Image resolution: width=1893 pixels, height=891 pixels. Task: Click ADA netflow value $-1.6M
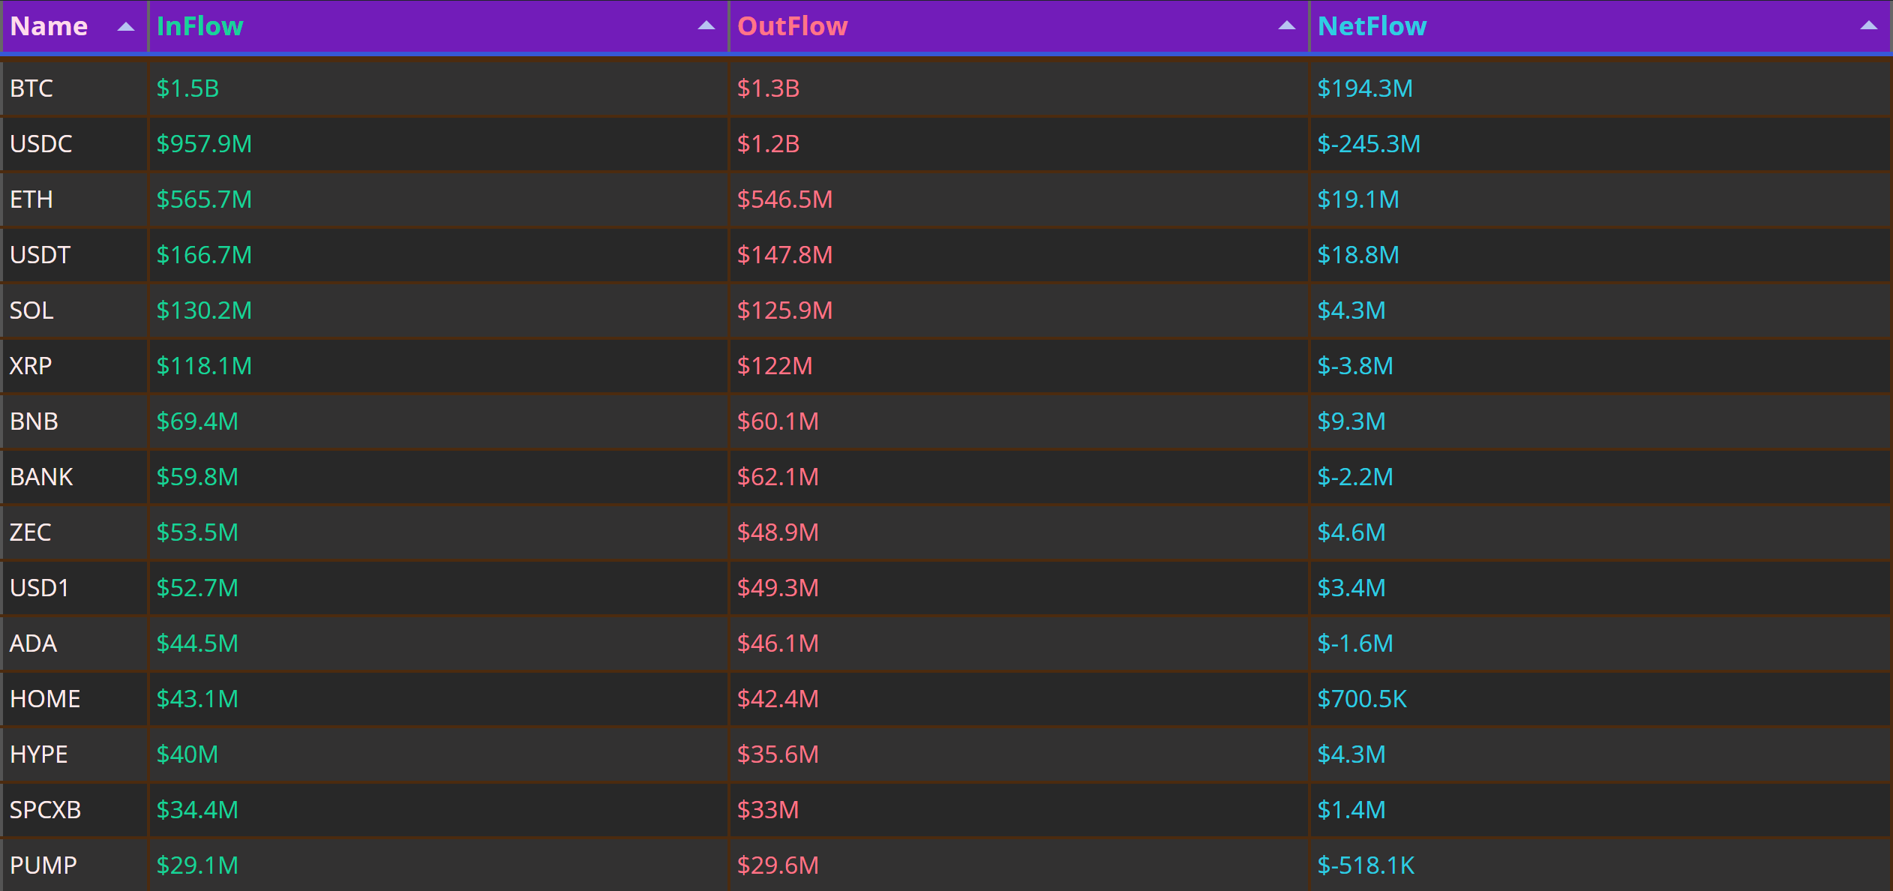[x=1355, y=643]
